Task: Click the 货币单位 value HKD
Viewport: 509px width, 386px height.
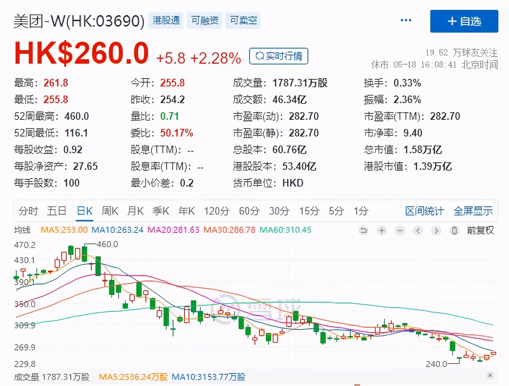Action: point(293,183)
